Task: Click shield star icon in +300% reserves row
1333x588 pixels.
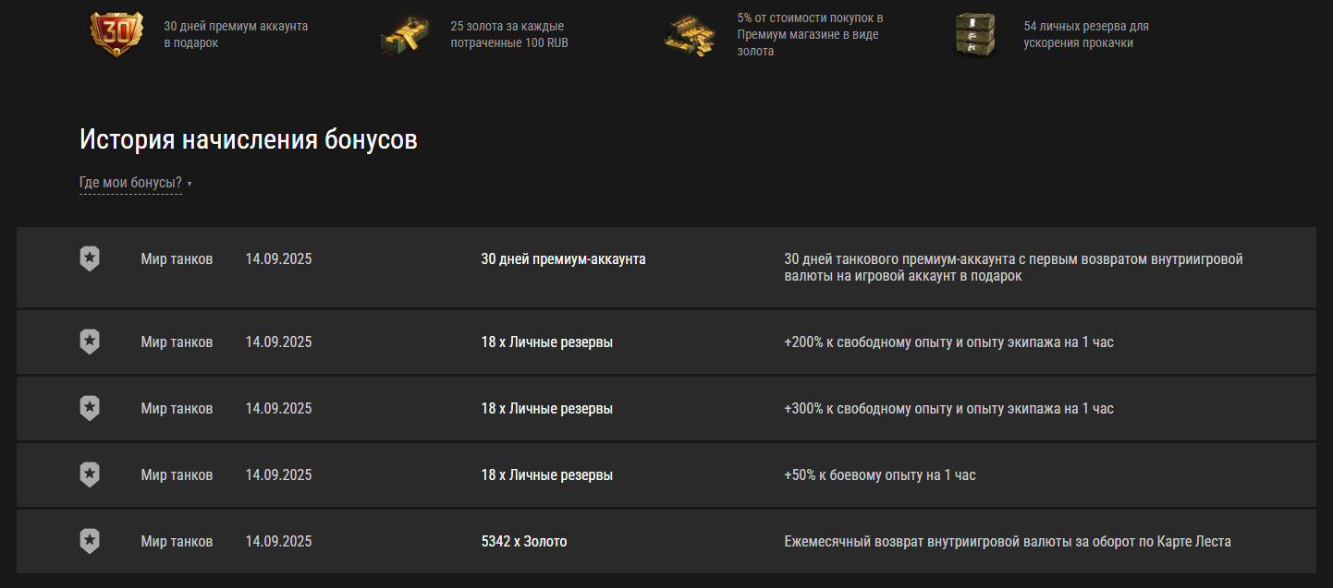Action: coord(90,409)
